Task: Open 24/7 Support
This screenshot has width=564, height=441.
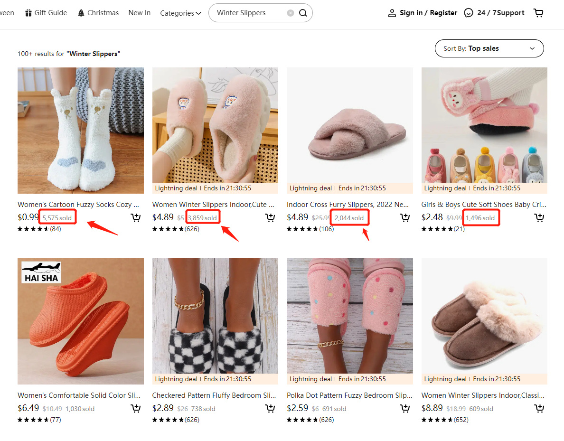Action: tap(494, 13)
